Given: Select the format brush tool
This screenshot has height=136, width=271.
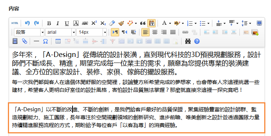Looking at the screenshot, I should (x=121, y=23).
